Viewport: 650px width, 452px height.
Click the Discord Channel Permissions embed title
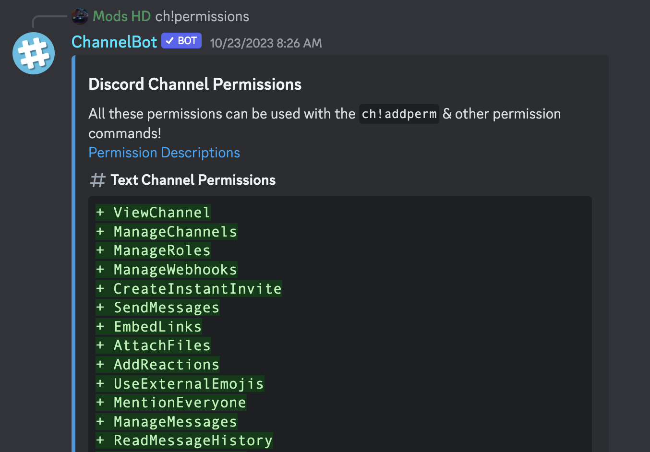pyautogui.click(x=195, y=84)
